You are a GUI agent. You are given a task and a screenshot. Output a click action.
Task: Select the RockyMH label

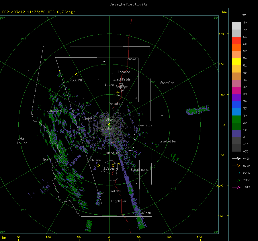pyautogui.click(x=76, y=80)
